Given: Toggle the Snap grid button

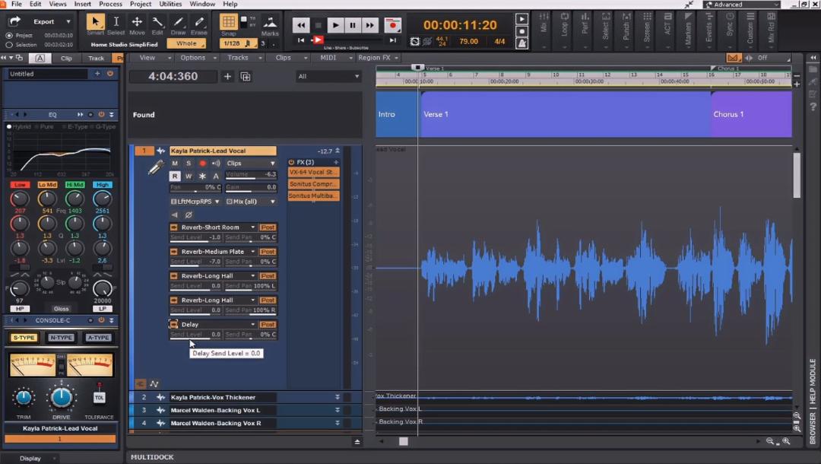Looking at the screenshot, I should (x=228, y=21).
